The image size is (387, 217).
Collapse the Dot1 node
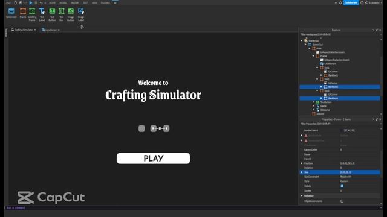coord(317,68)
